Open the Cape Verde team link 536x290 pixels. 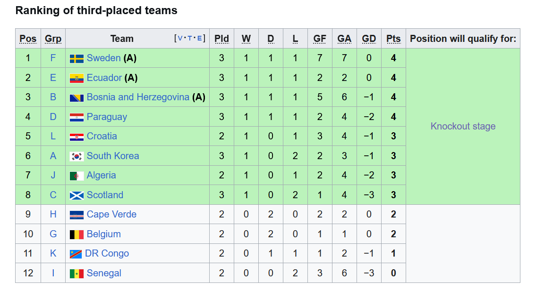pyautogui.click(x=111, y=214)
